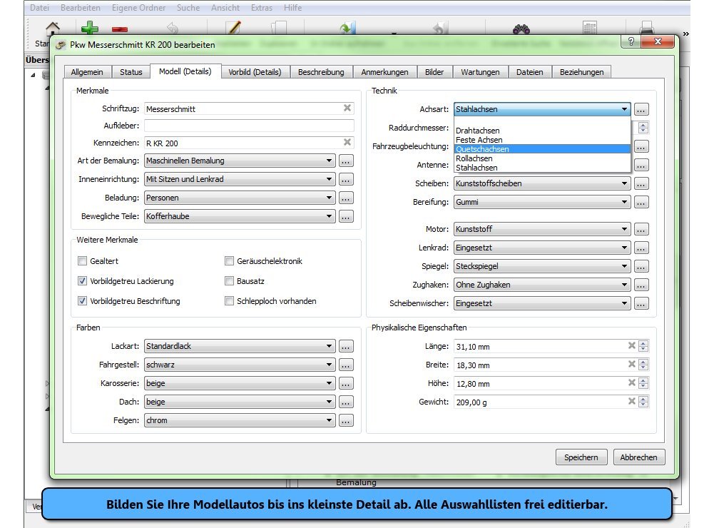714x528 pixels.
Task: Edit Motor list via ellipsis button
Action: tap(641, 229)
